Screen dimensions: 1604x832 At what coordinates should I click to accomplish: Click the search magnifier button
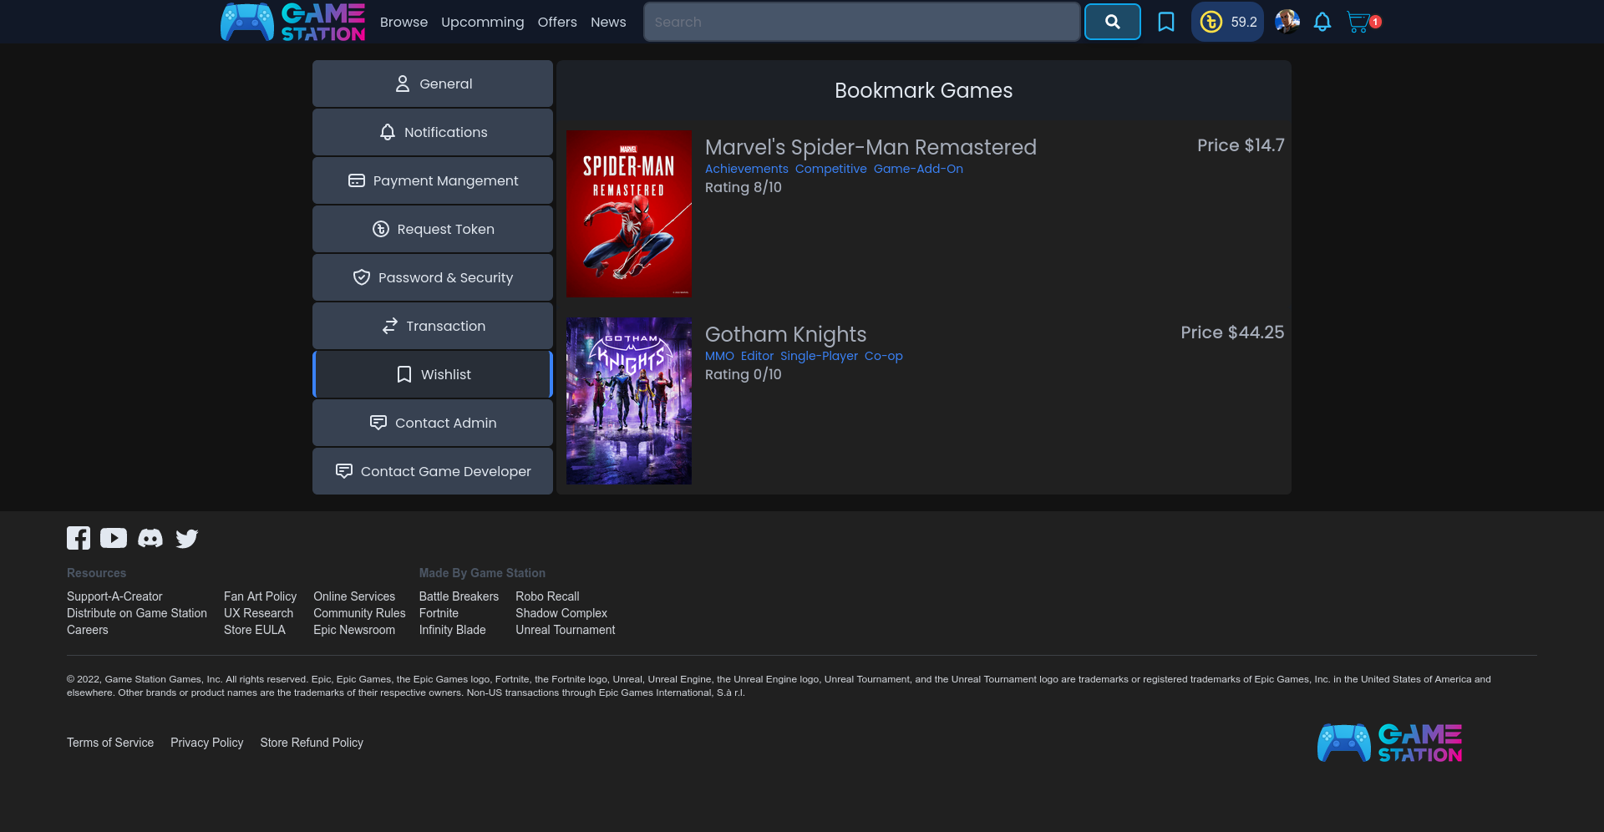point(1112,22)
